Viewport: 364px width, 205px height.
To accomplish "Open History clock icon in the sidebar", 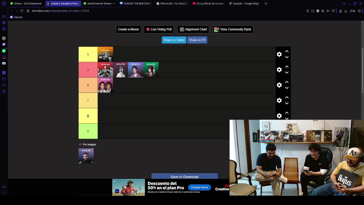I will (4, 79).
